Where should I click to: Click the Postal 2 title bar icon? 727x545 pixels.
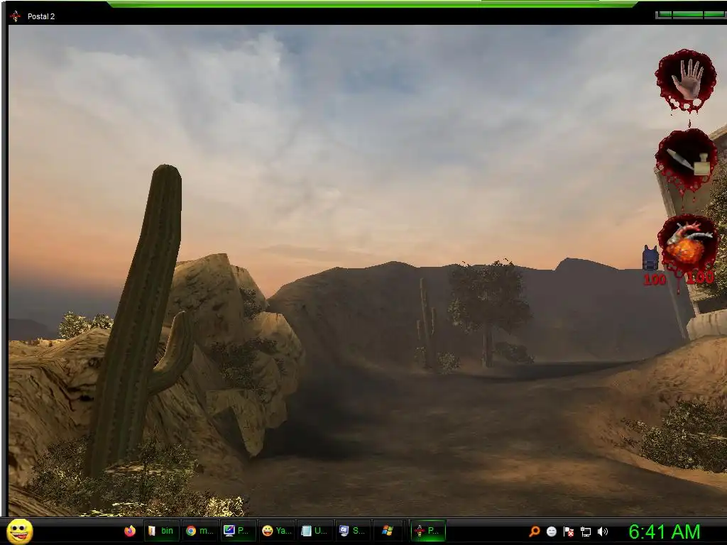(16, 16)
